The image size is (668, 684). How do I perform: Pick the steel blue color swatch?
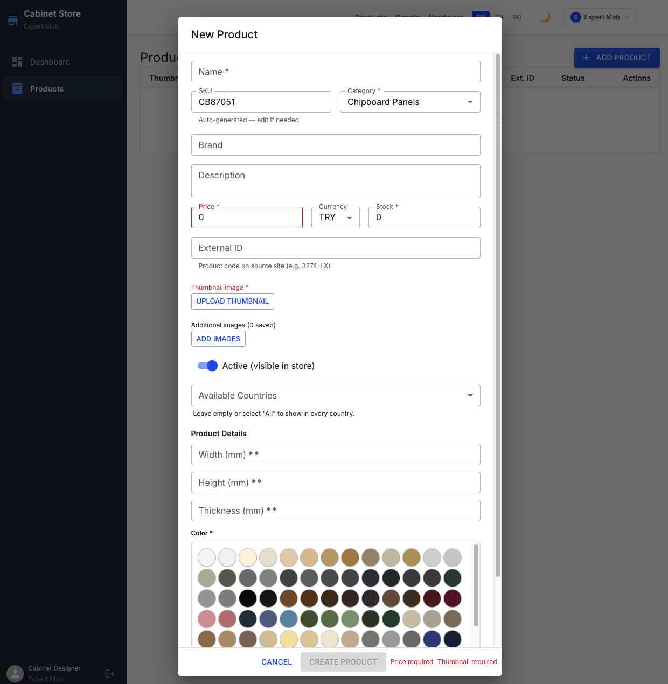289,619
